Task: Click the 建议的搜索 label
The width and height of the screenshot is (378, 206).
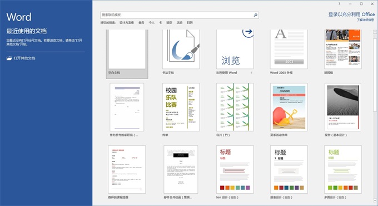Action: click(108, 23)
